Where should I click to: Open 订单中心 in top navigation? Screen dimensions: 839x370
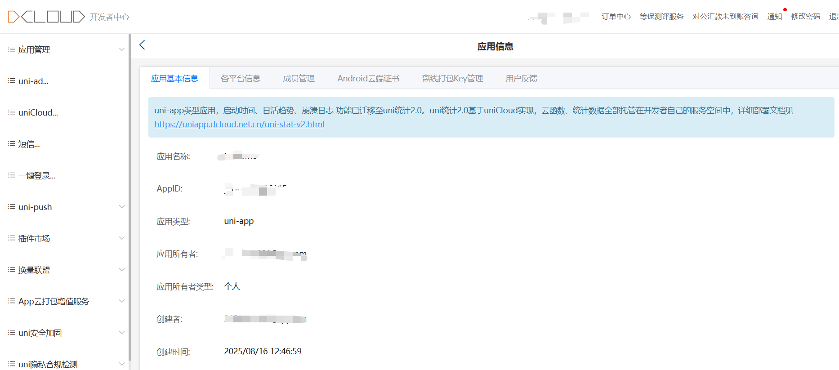(616, 17)
